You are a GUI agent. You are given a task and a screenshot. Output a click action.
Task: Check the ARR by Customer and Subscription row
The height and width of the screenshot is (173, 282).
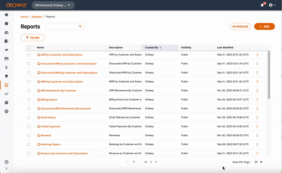[x=29, y=55]
